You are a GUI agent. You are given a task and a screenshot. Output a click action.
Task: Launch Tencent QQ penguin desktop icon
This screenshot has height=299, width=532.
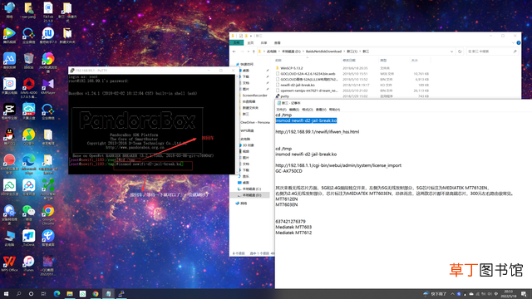(x=9, y=136)
